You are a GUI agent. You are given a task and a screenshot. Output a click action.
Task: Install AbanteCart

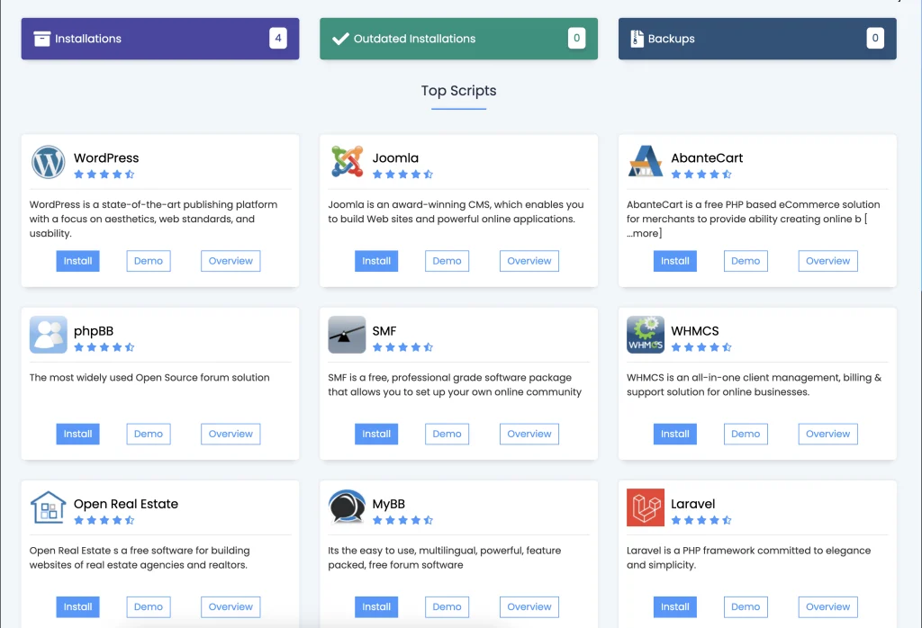(x=675, y=261)
